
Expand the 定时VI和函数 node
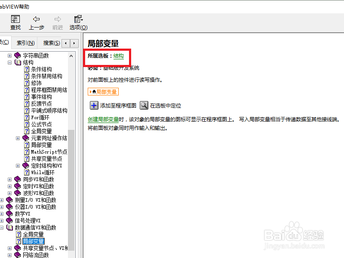pos(9,186)
